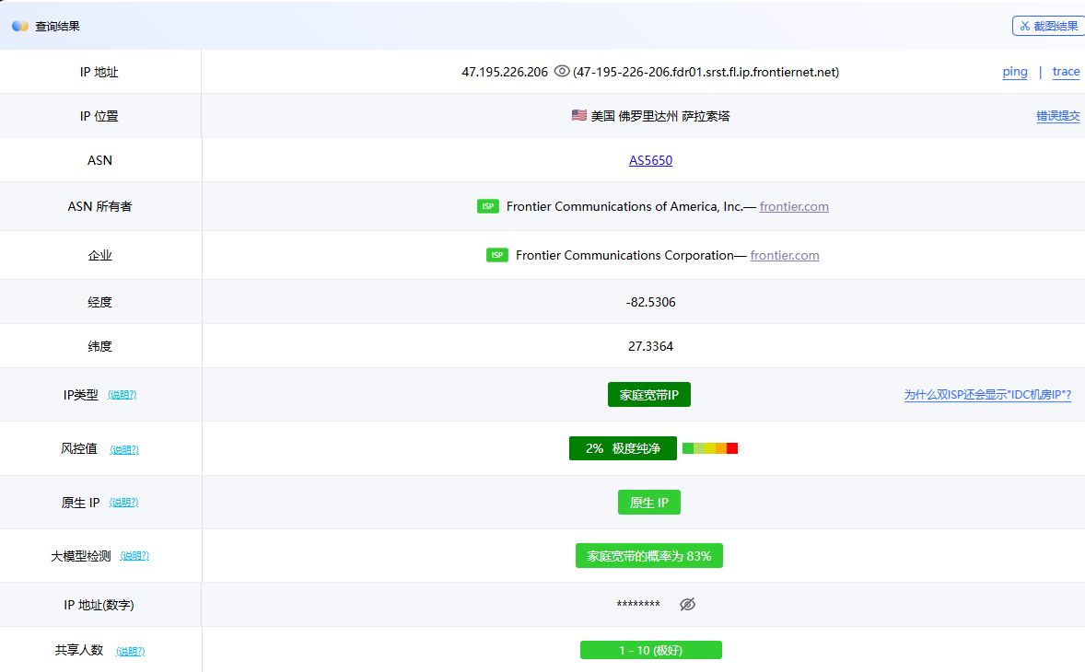The height and width of the screenshot is (672, 1085).
Task: Select the latitude value 27.3364
Action: coord(650,346)
